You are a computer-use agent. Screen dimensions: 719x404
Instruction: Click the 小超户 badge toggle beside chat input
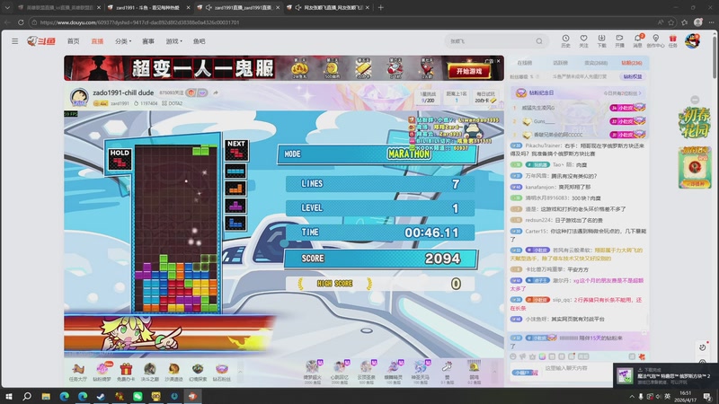(525, 373)
